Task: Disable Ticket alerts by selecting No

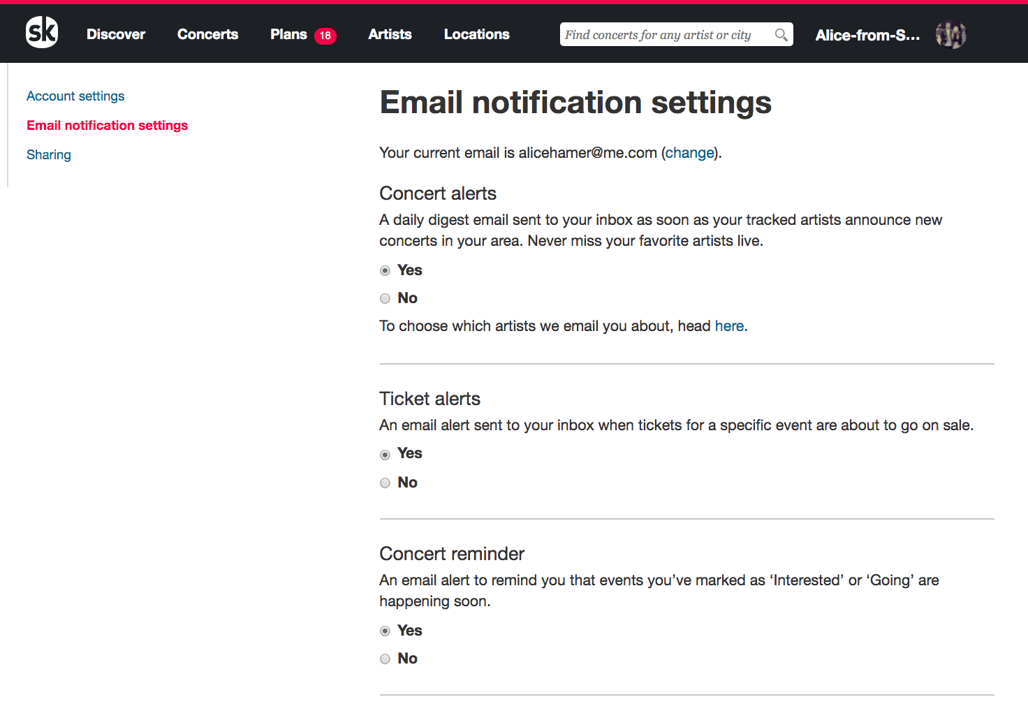Action: (385, 483)
